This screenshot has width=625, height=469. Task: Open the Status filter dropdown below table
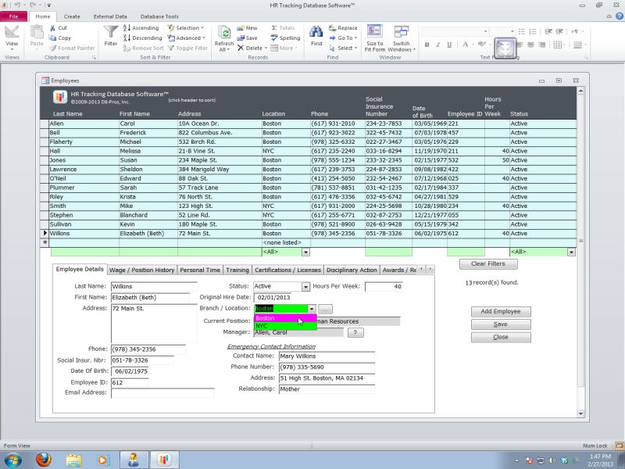coord(571,252)
